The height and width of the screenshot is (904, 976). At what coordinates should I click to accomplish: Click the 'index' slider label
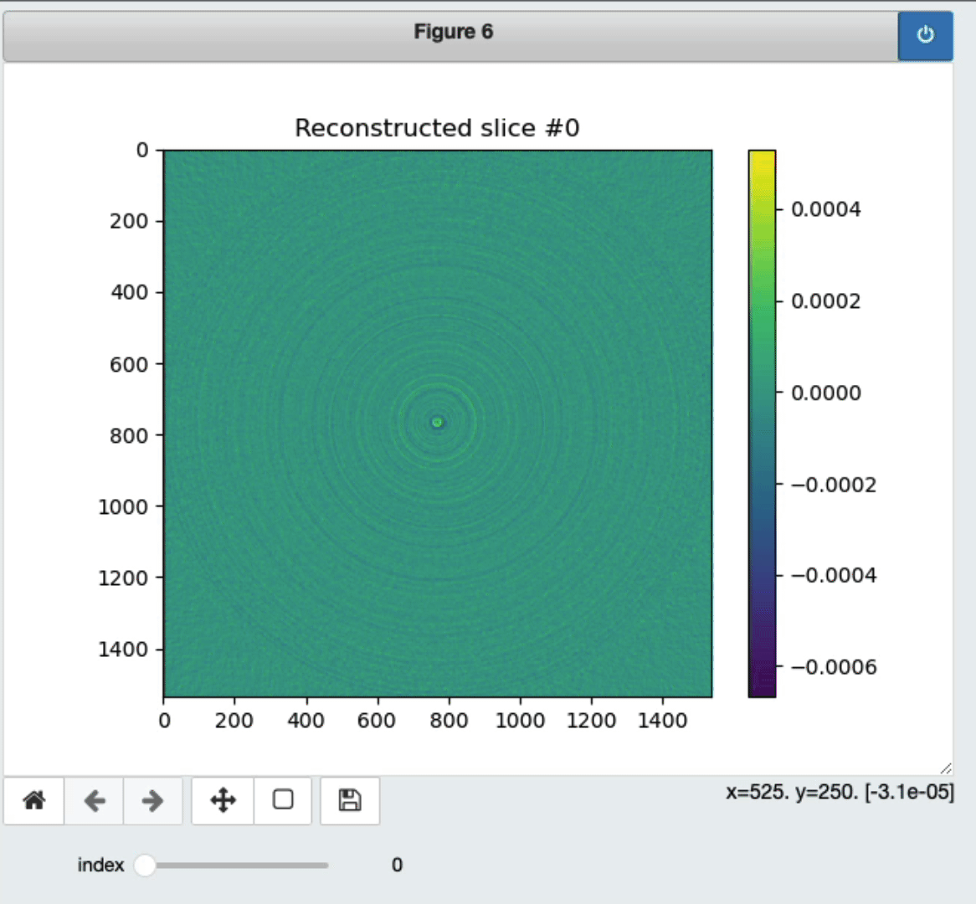pyautogui.click(x=100, y=865)
